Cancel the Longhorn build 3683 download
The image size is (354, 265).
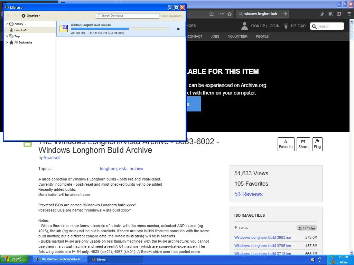tap(178, 29)
